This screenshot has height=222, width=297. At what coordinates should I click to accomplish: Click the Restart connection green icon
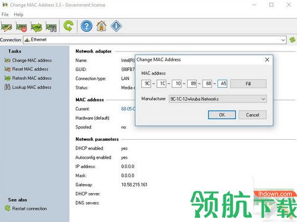coord(7,208)
